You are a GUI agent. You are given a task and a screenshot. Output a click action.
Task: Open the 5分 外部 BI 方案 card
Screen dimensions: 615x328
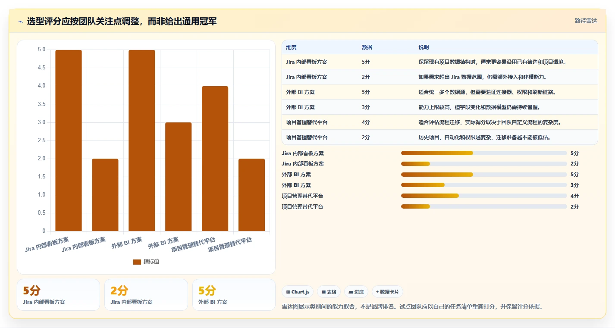coord(234,295)
